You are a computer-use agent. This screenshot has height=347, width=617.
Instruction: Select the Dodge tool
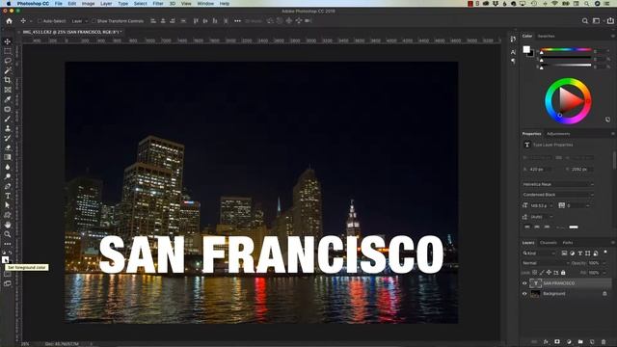click(8, 176)
